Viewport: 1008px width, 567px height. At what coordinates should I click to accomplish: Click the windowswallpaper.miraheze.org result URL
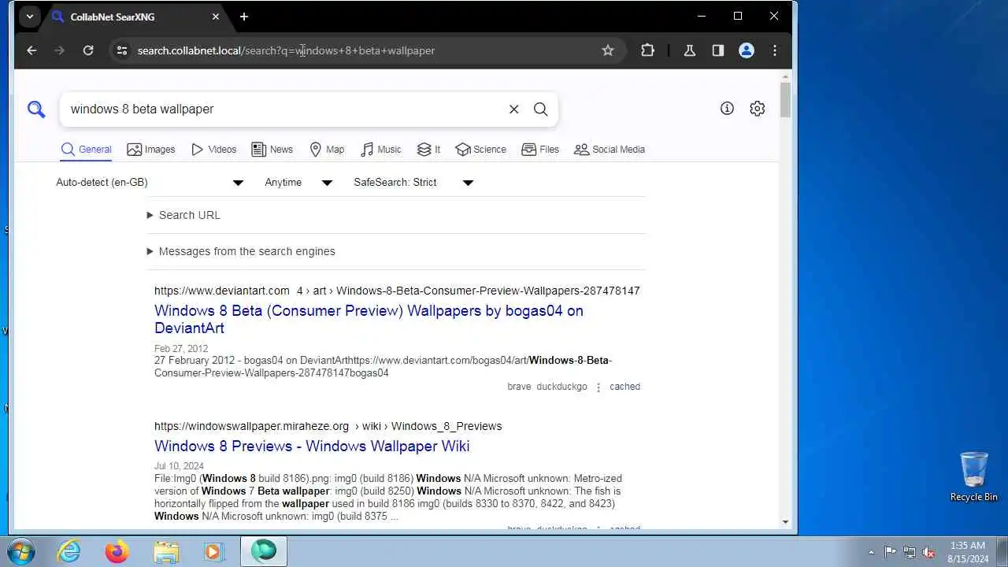click(x=328, y=426)
